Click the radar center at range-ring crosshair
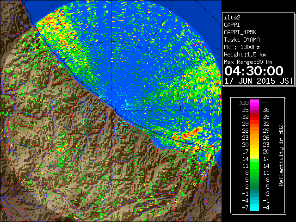The height and width of the screenshot is (222, 296). [111, 111]
